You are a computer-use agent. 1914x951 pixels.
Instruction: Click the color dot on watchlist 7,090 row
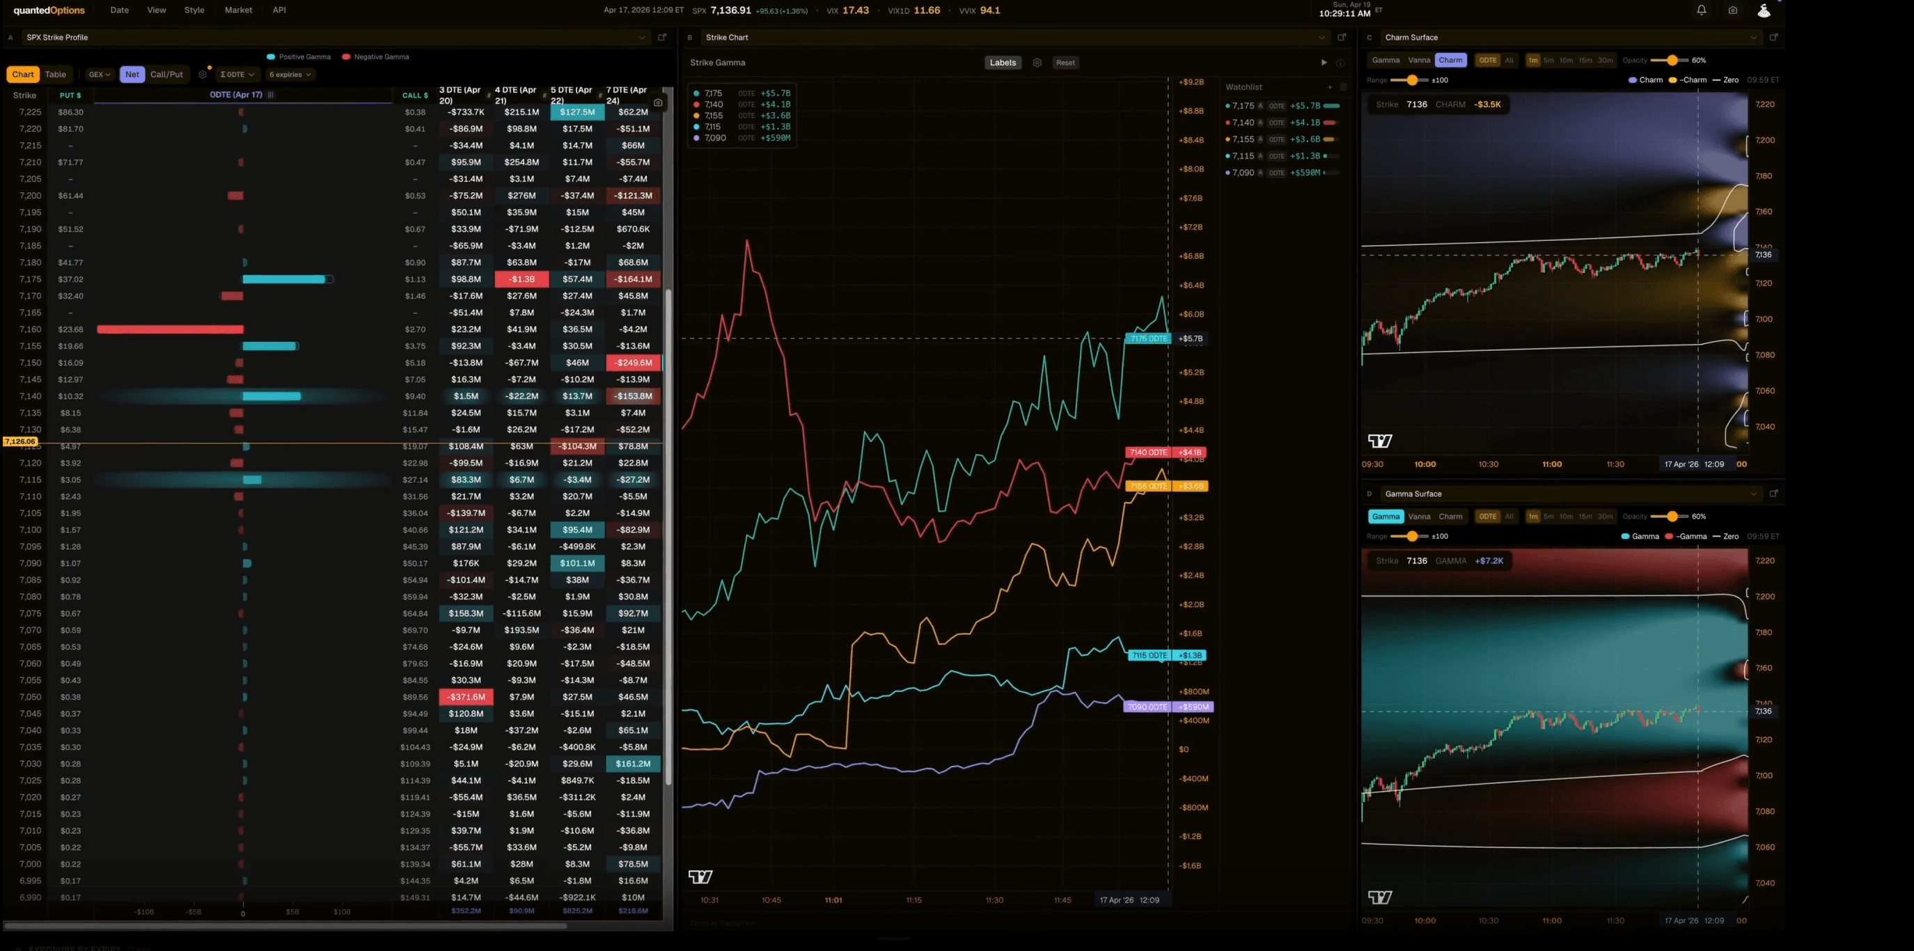click(1227, 173)
